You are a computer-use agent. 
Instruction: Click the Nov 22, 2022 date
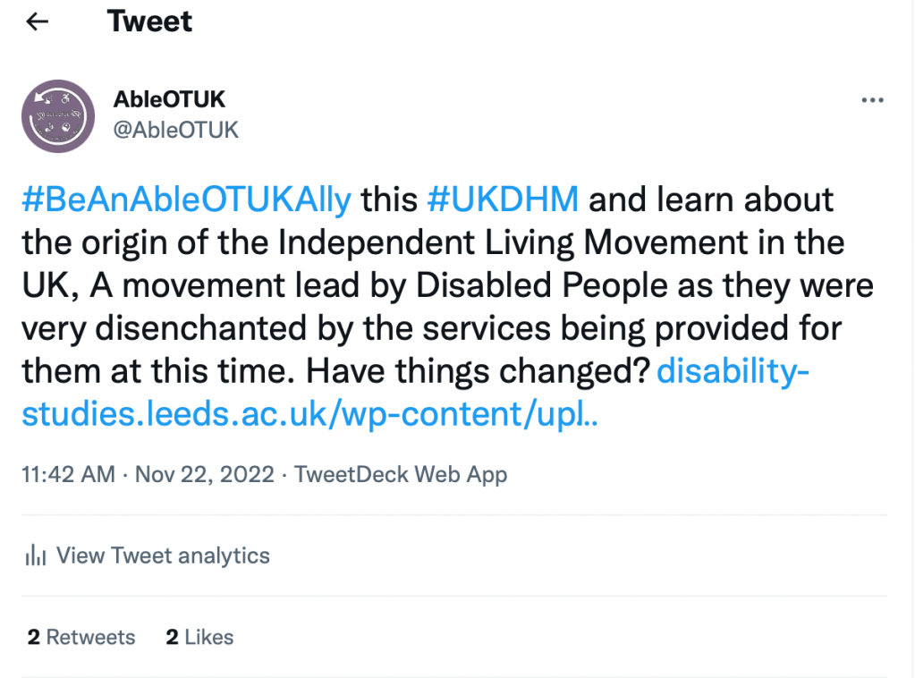click(x=204, y=474)
